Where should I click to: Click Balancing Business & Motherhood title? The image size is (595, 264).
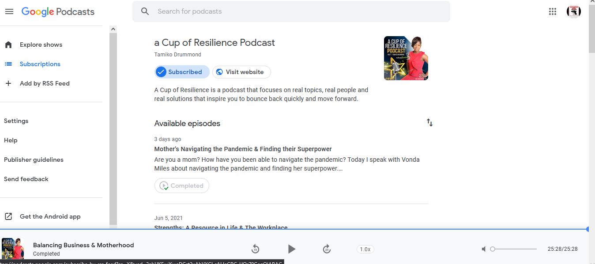[83, 245]
